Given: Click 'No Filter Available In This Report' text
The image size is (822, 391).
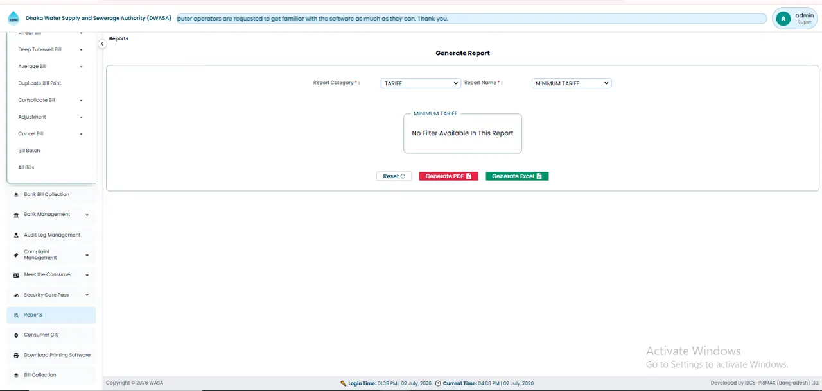Looking at the screenshot, I should click(x=462, y=133).
